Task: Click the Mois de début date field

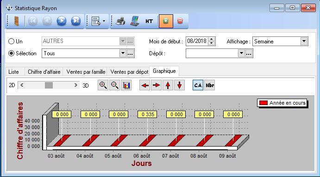Action: 197,41
